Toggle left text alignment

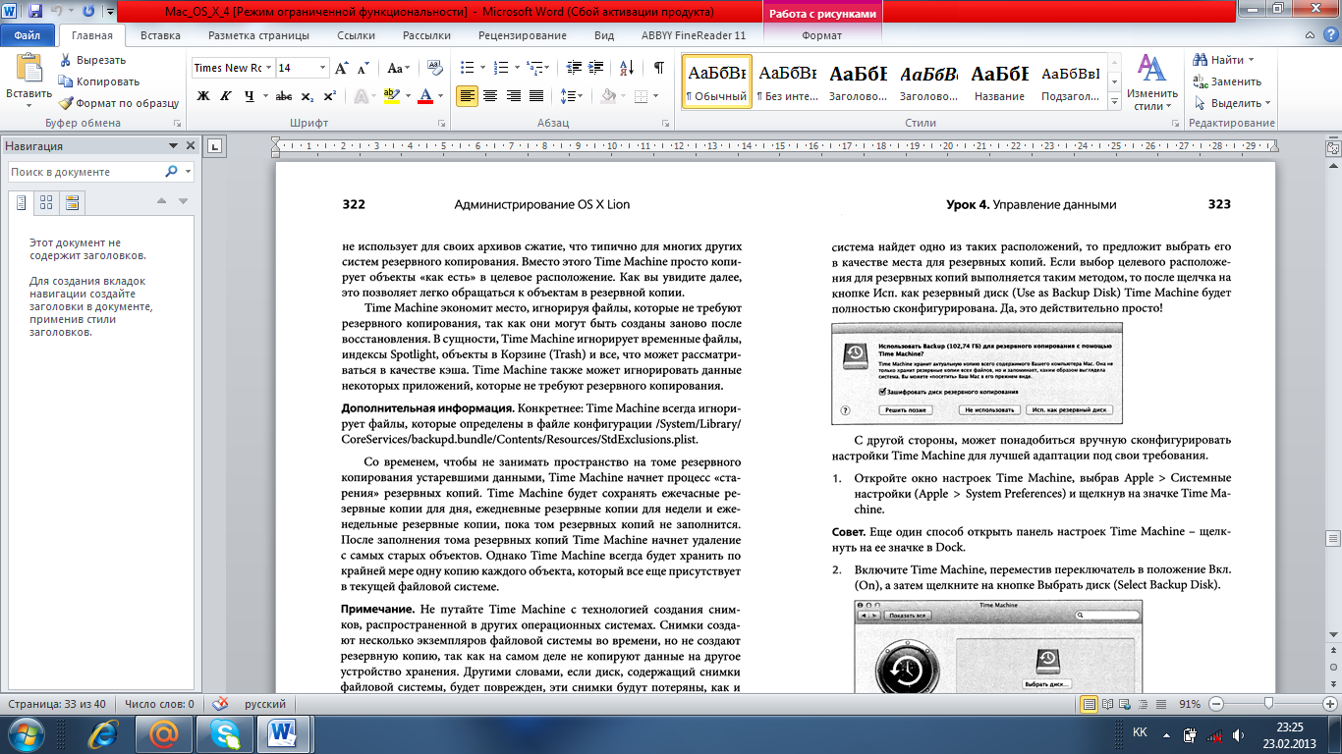467,96
